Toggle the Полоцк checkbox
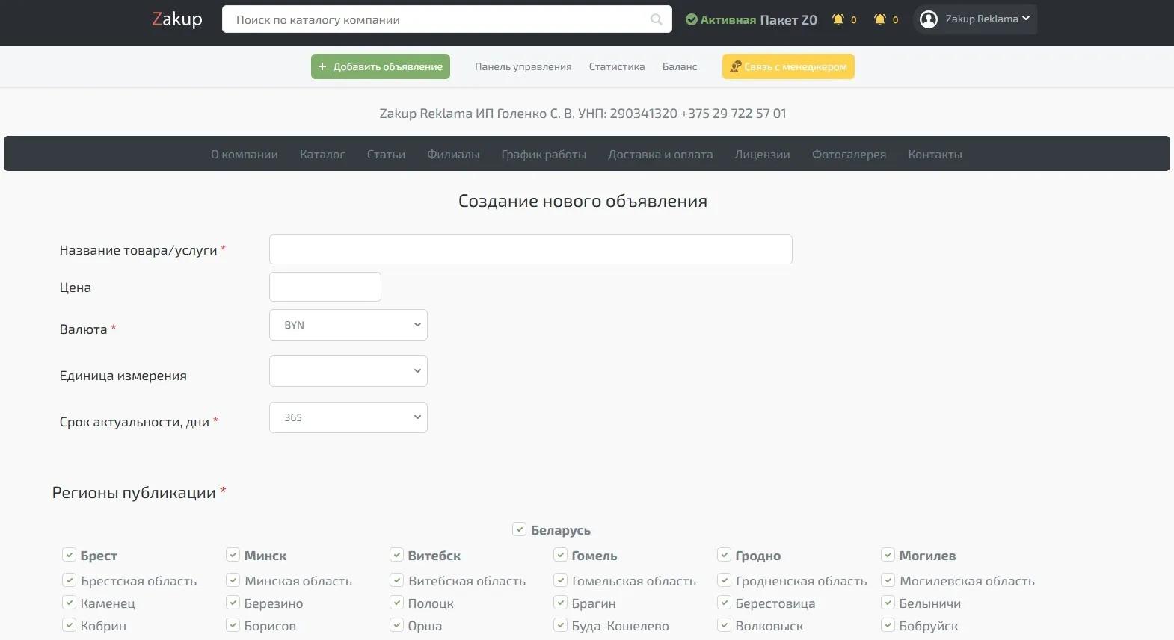This screenshot has height=640, width=1174. (397, 603)
